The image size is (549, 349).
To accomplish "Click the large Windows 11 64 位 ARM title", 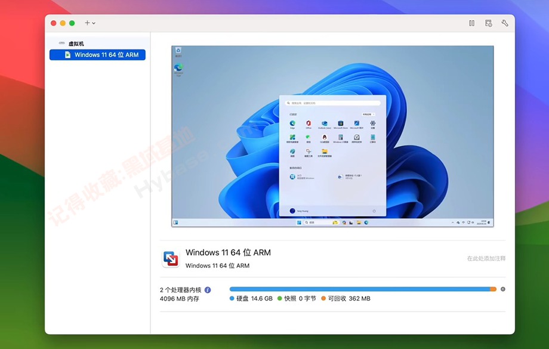I will [x=228, y=252].
